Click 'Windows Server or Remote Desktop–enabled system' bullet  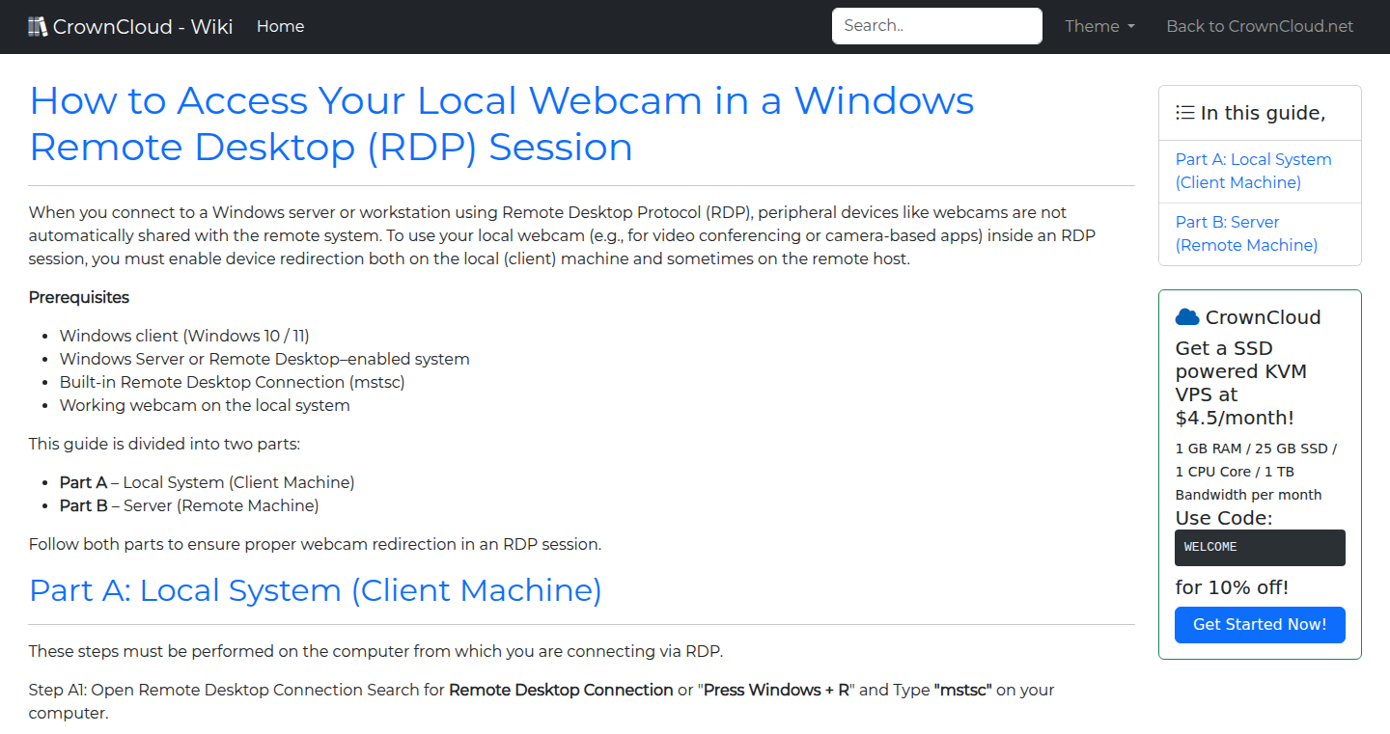[264, 359]
